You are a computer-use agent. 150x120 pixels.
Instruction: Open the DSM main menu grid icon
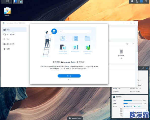[x=8, y=1]
